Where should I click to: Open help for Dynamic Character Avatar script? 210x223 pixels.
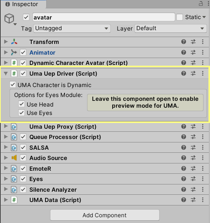(x=184, y=63)
